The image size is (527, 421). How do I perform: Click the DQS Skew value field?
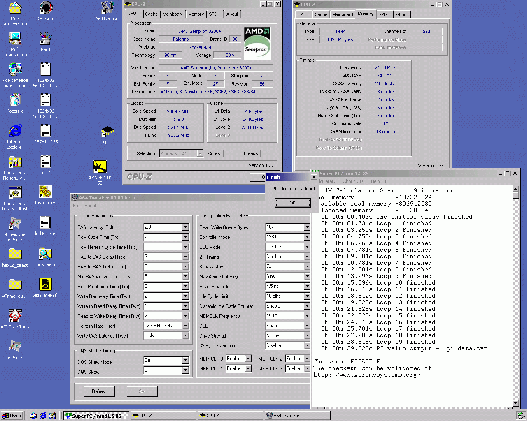[163, 370]
